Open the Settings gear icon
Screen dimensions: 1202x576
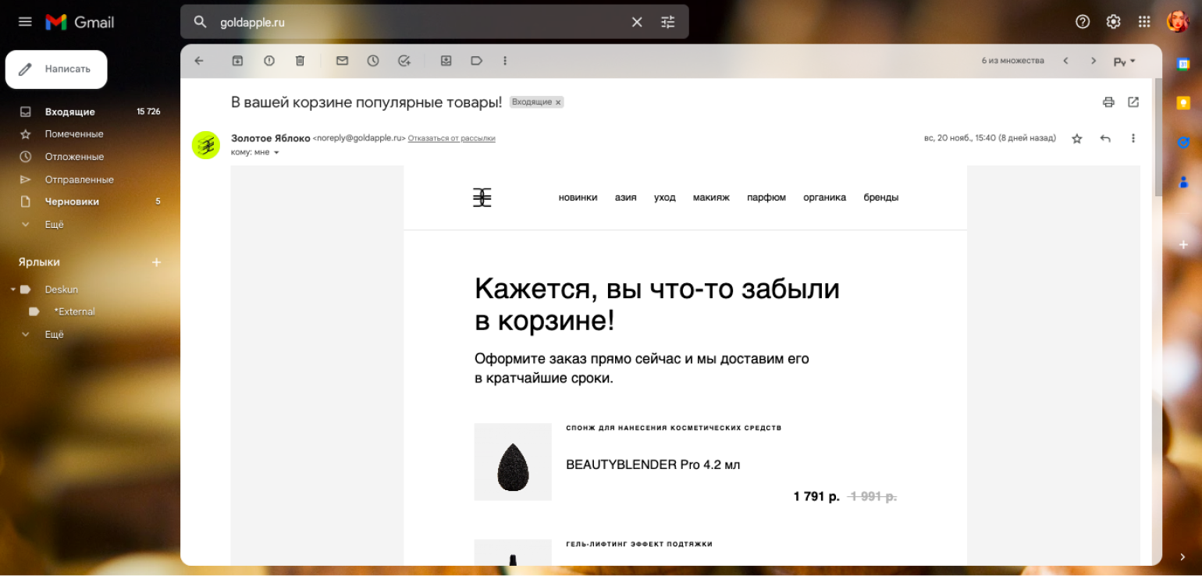click(1114, 22)
